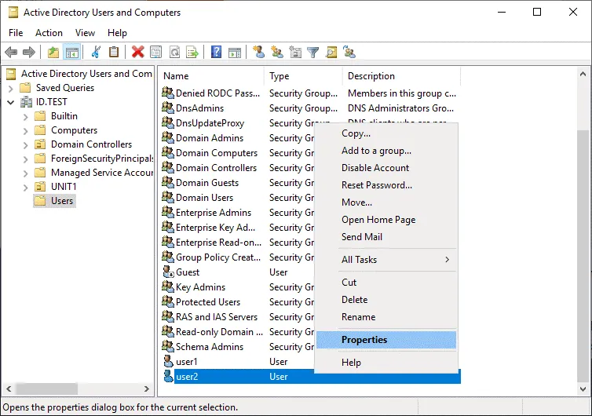The width and height of the screenshot is (592, 416).
Task: Click the filter funnel toolbar icon
Action: [312, 53]
